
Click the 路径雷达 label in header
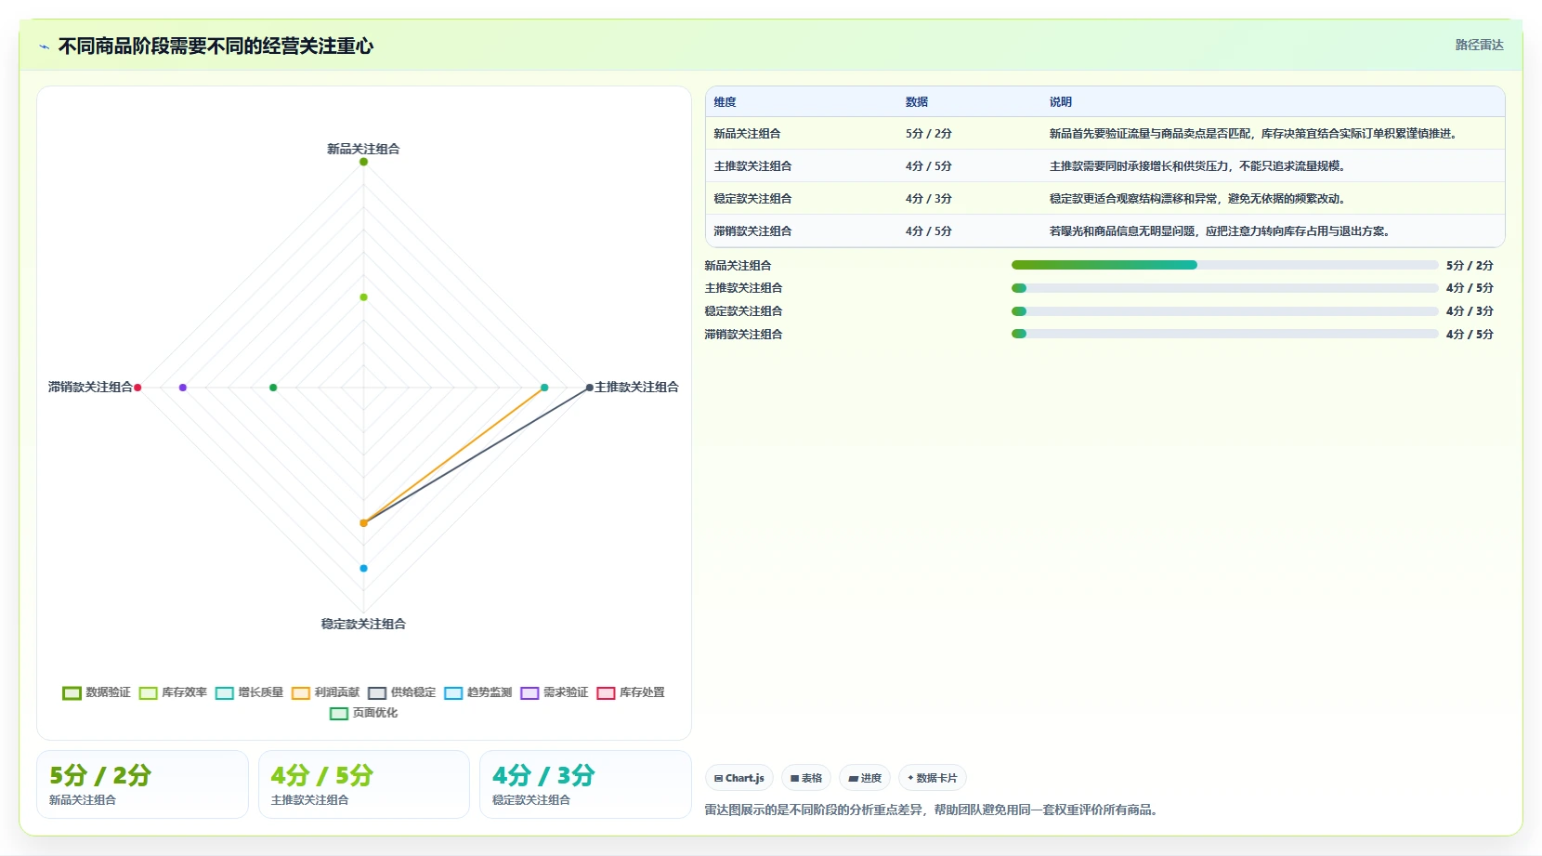[x=1479, y=45]
